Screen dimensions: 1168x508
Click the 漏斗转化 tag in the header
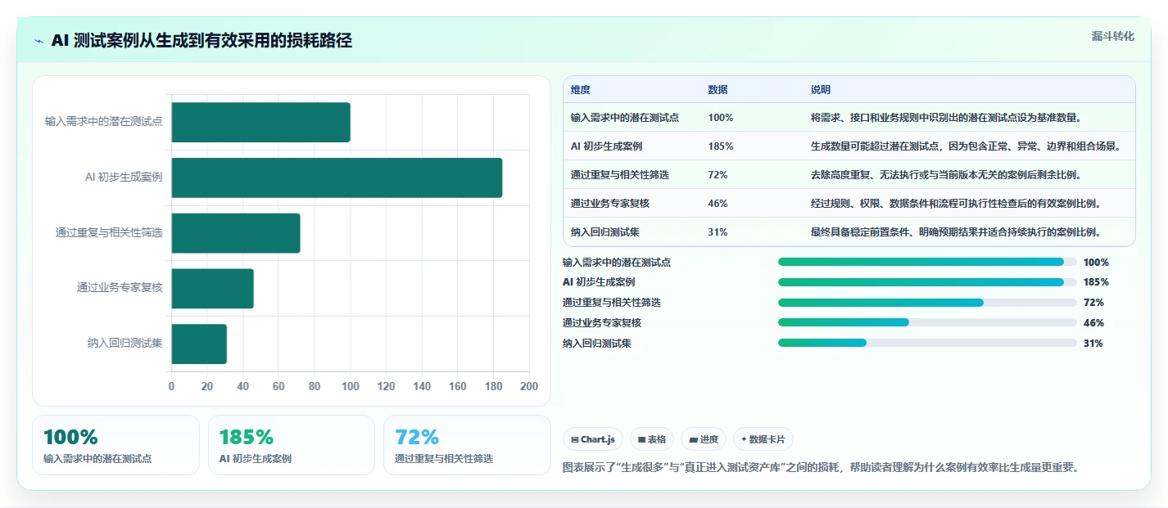click(1113, 36)
